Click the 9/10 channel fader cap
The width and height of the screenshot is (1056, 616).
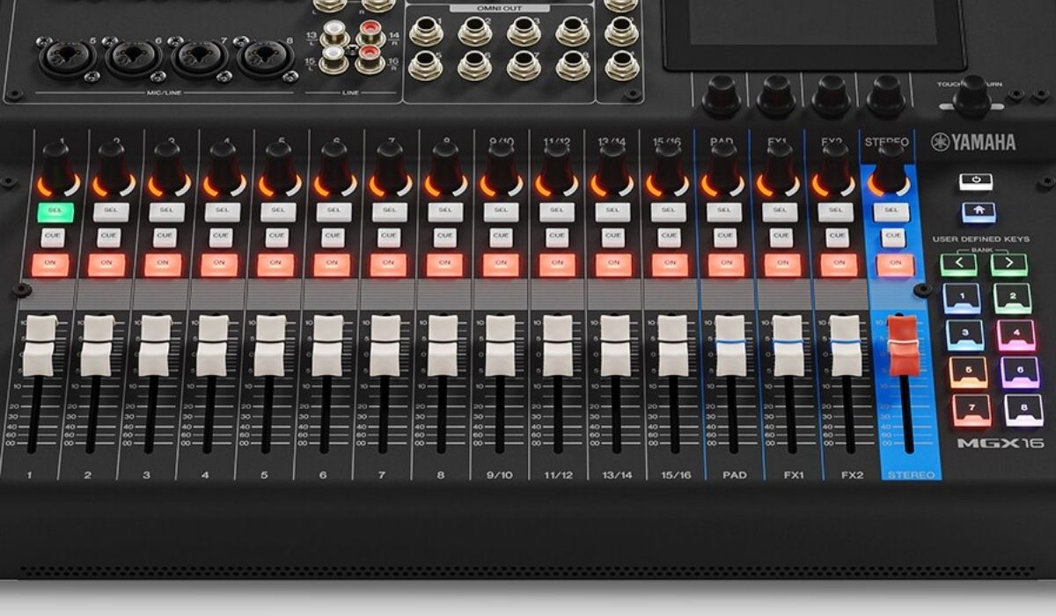tap(500, 345)
